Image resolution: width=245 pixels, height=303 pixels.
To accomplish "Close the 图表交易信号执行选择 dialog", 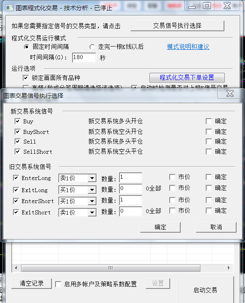I will 230,94.
